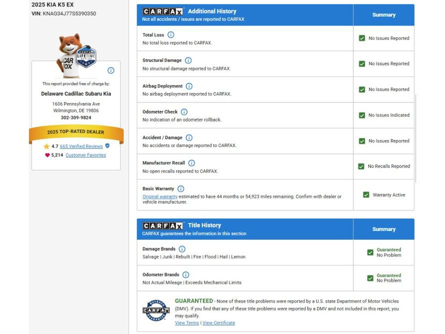Click the No Recalls Reported check mark
Viewport: 445px width, 334px height.
361,166
